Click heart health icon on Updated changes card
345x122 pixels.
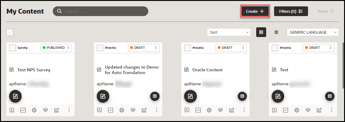[133, 110]
